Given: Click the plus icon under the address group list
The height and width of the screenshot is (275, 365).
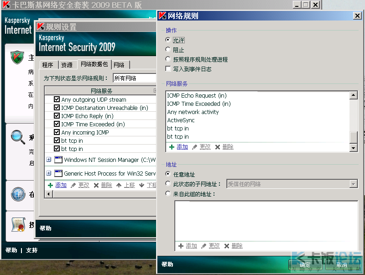Looking at the screenshot, I should (x=181, y=246).
